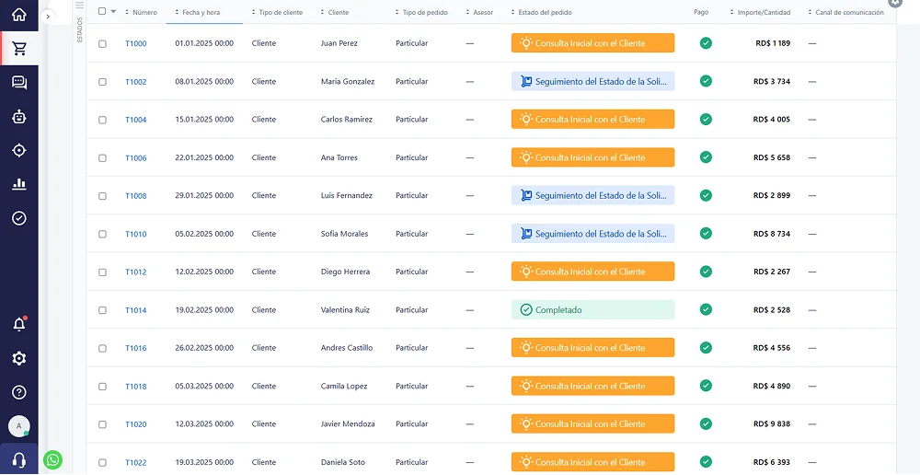Open the headset support icon
Screen dimensions: 920x475
pos(18,459)
